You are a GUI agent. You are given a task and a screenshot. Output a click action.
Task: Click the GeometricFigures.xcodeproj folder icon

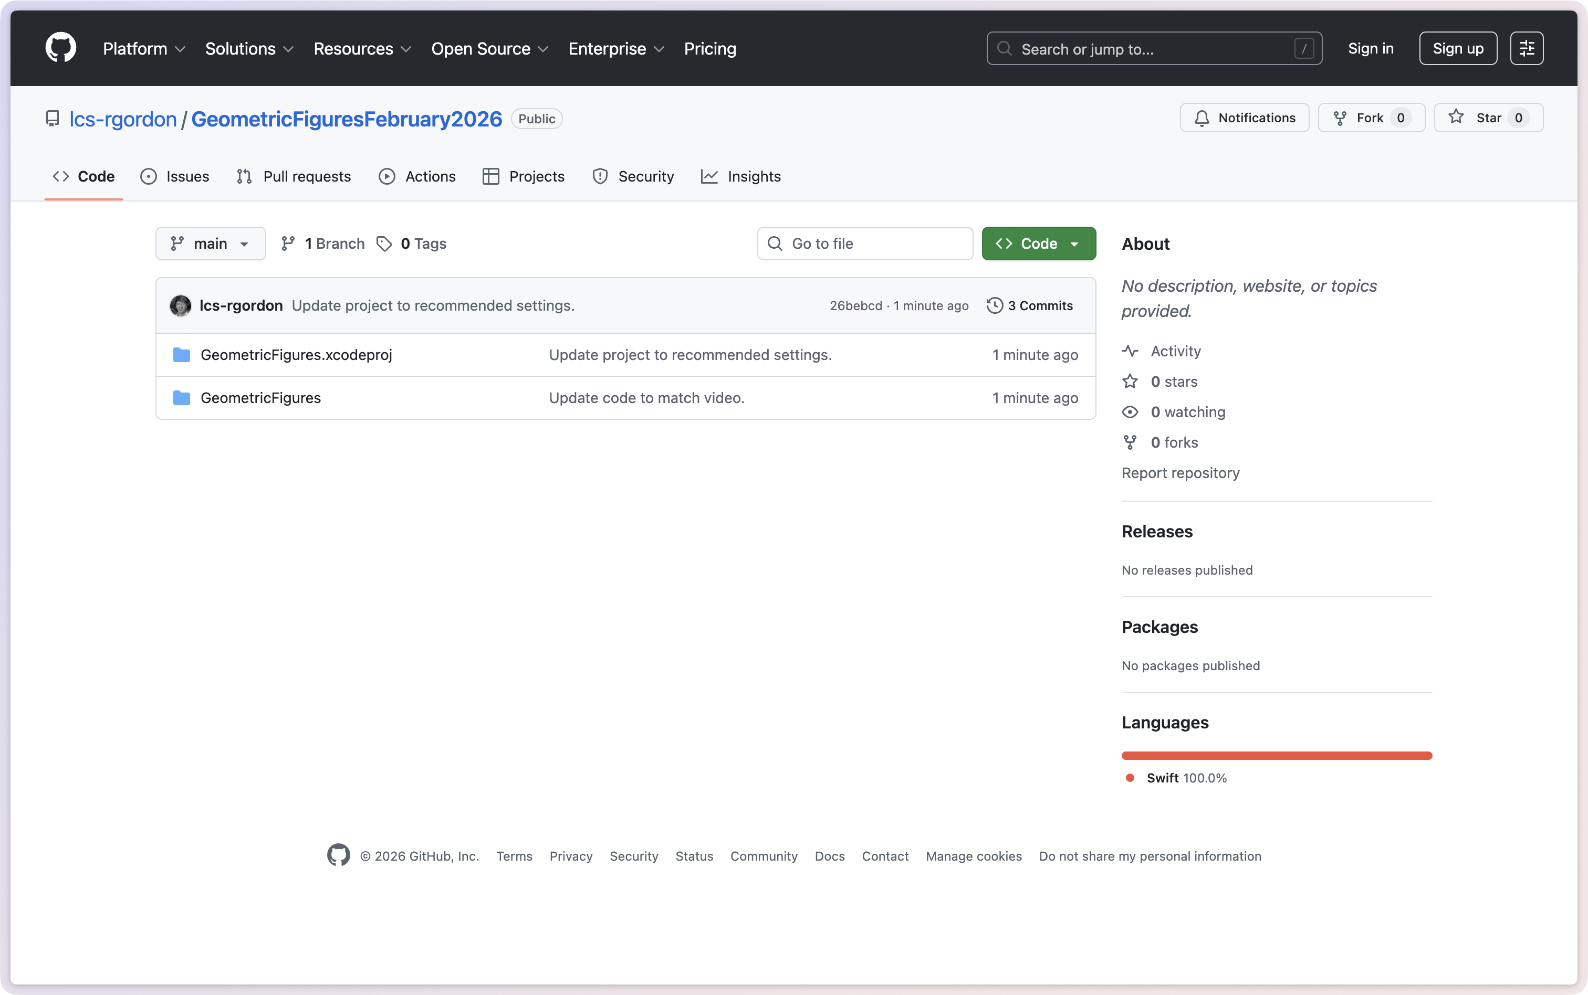[181, 355]
